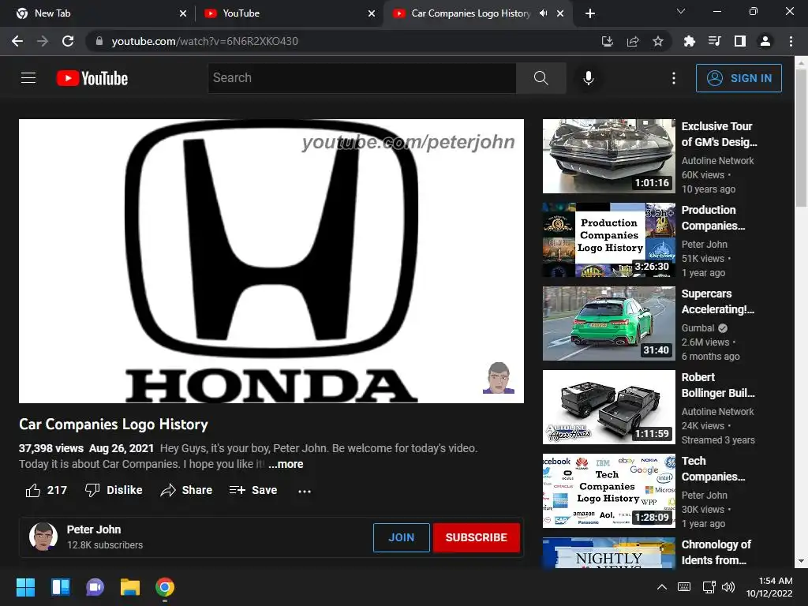Open YouTube settings three-dot menu
Screen dimensions: 808x606
[674, 78]
